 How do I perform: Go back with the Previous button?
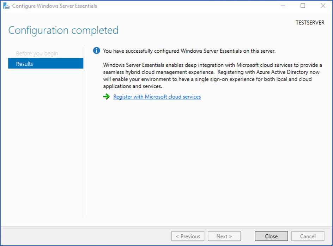[x=188, y=236]
